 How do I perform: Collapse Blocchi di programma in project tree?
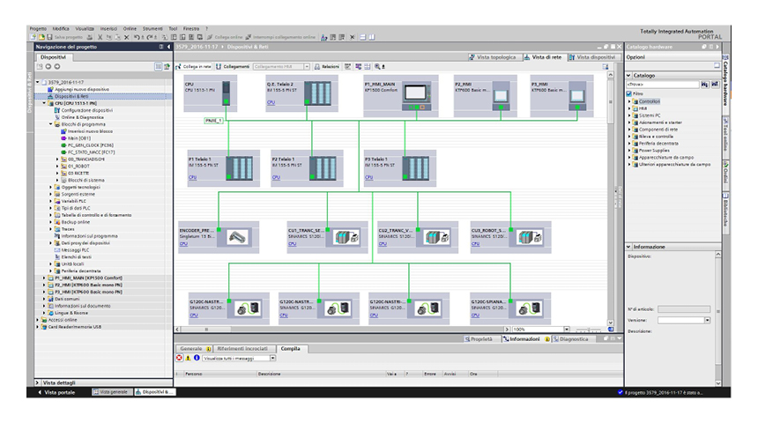[51, 124]
